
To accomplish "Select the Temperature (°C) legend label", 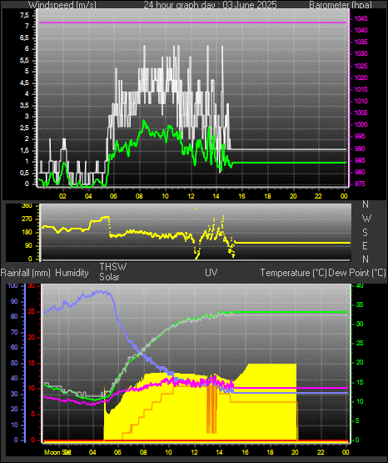I will (x=293, y=273).
